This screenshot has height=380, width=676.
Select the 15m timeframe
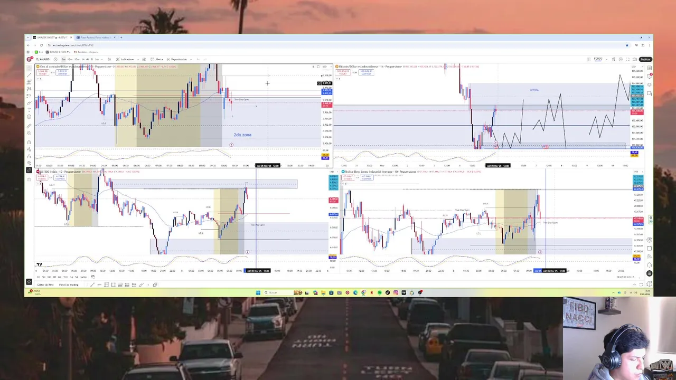coord(77,59)
